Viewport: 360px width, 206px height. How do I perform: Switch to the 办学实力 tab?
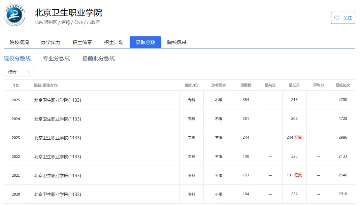coord(51,42)
